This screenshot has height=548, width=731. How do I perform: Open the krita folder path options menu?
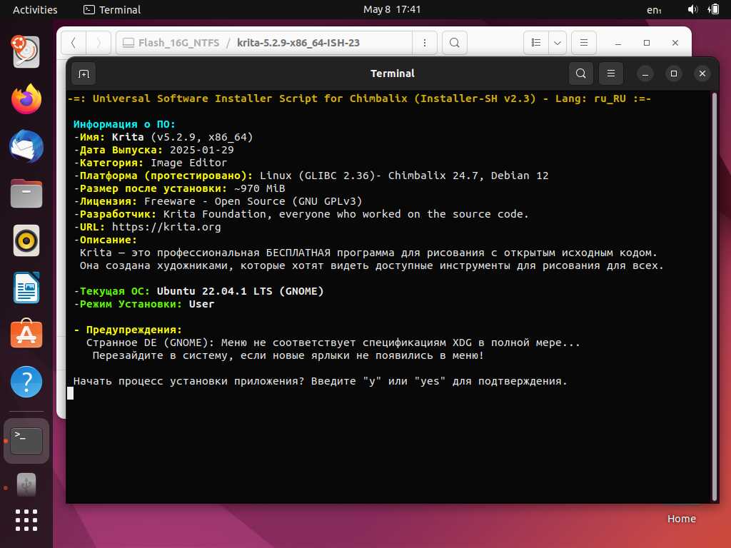pyautogui.click(x=425, y=43)
